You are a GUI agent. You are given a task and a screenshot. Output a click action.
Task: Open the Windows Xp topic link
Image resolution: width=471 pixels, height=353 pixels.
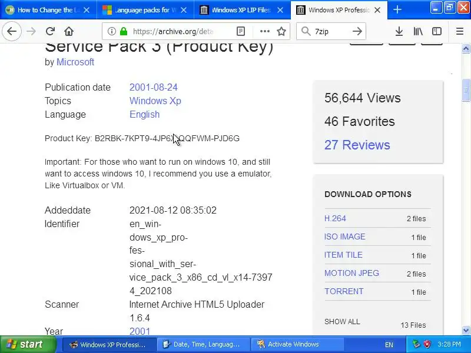[x=155, y=101]
